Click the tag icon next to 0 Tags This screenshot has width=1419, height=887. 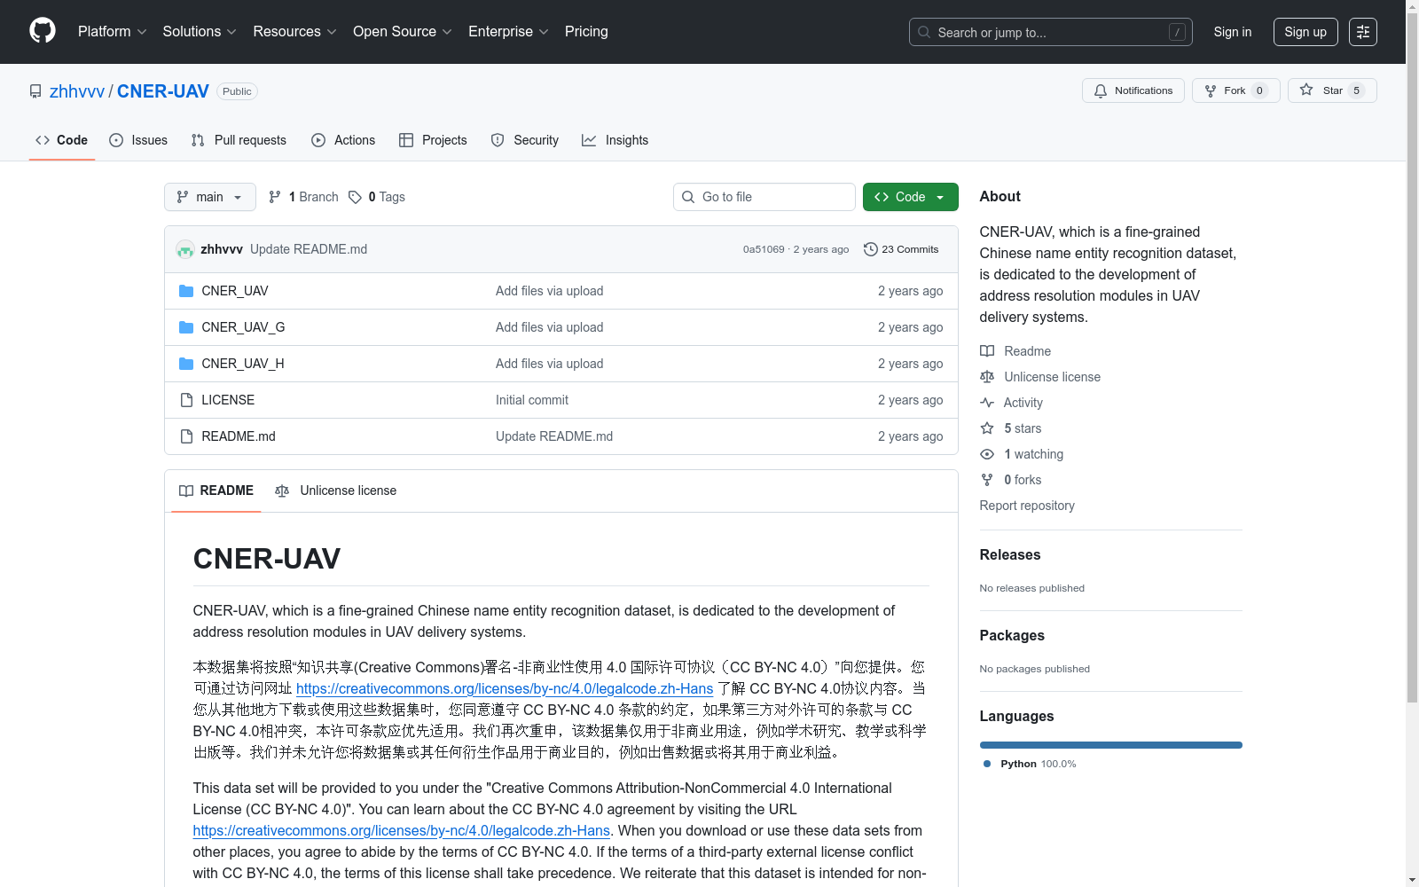click(355, 197)
